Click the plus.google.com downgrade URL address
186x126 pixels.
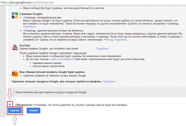pos(27,2)
